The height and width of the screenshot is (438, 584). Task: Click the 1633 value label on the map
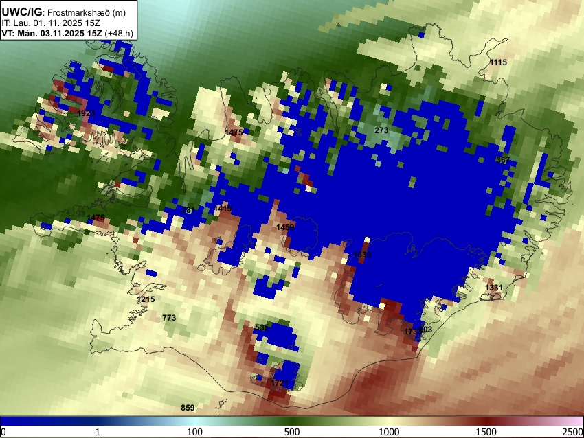tap(362, 255)
